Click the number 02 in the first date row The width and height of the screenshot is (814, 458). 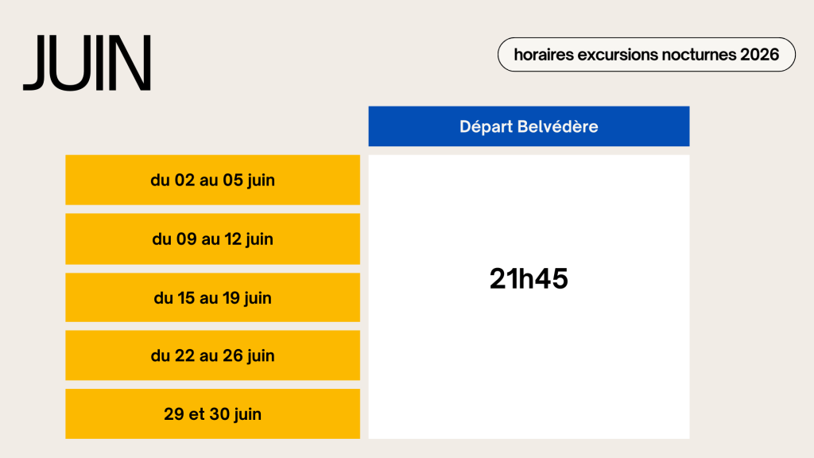click(x=184, y=180)
